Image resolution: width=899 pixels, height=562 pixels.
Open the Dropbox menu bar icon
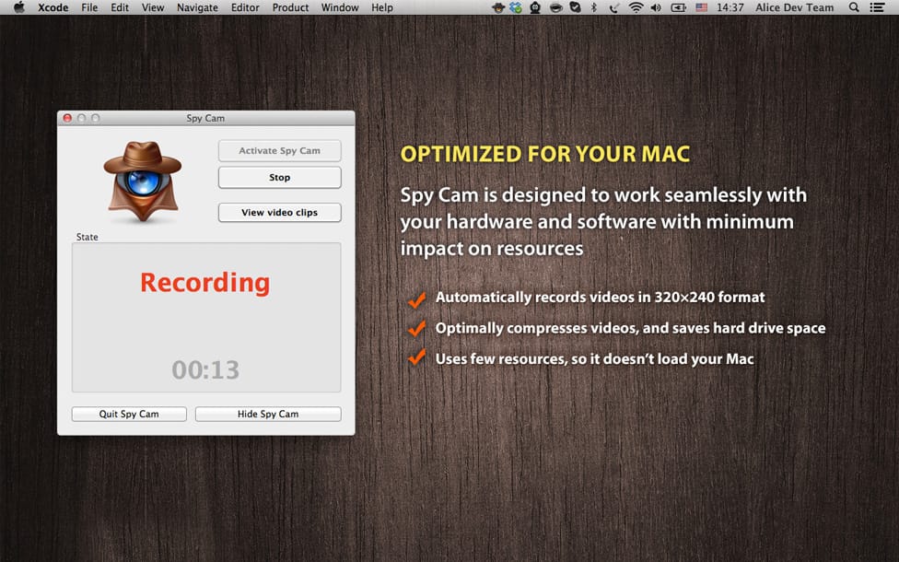coord(516,7)
